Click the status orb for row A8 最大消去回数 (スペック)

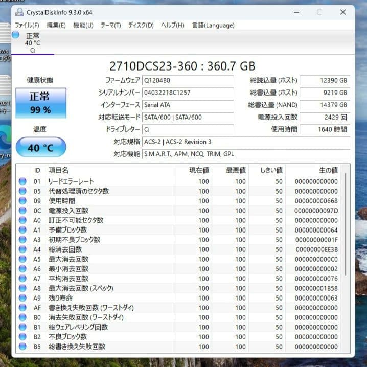22,288
